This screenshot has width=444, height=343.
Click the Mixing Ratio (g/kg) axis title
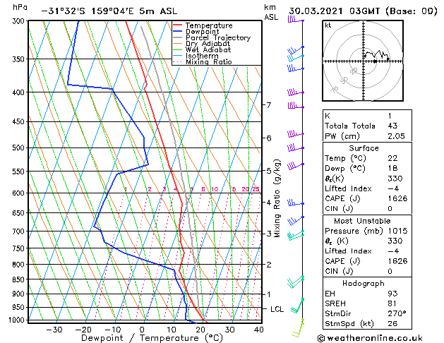[x=277, y=198]
